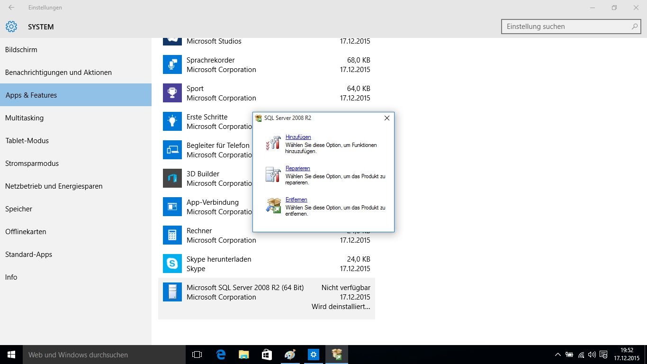Screen dimensions: 647x364
Task: Click the Entfernen box icon
Action: (273, 206)
